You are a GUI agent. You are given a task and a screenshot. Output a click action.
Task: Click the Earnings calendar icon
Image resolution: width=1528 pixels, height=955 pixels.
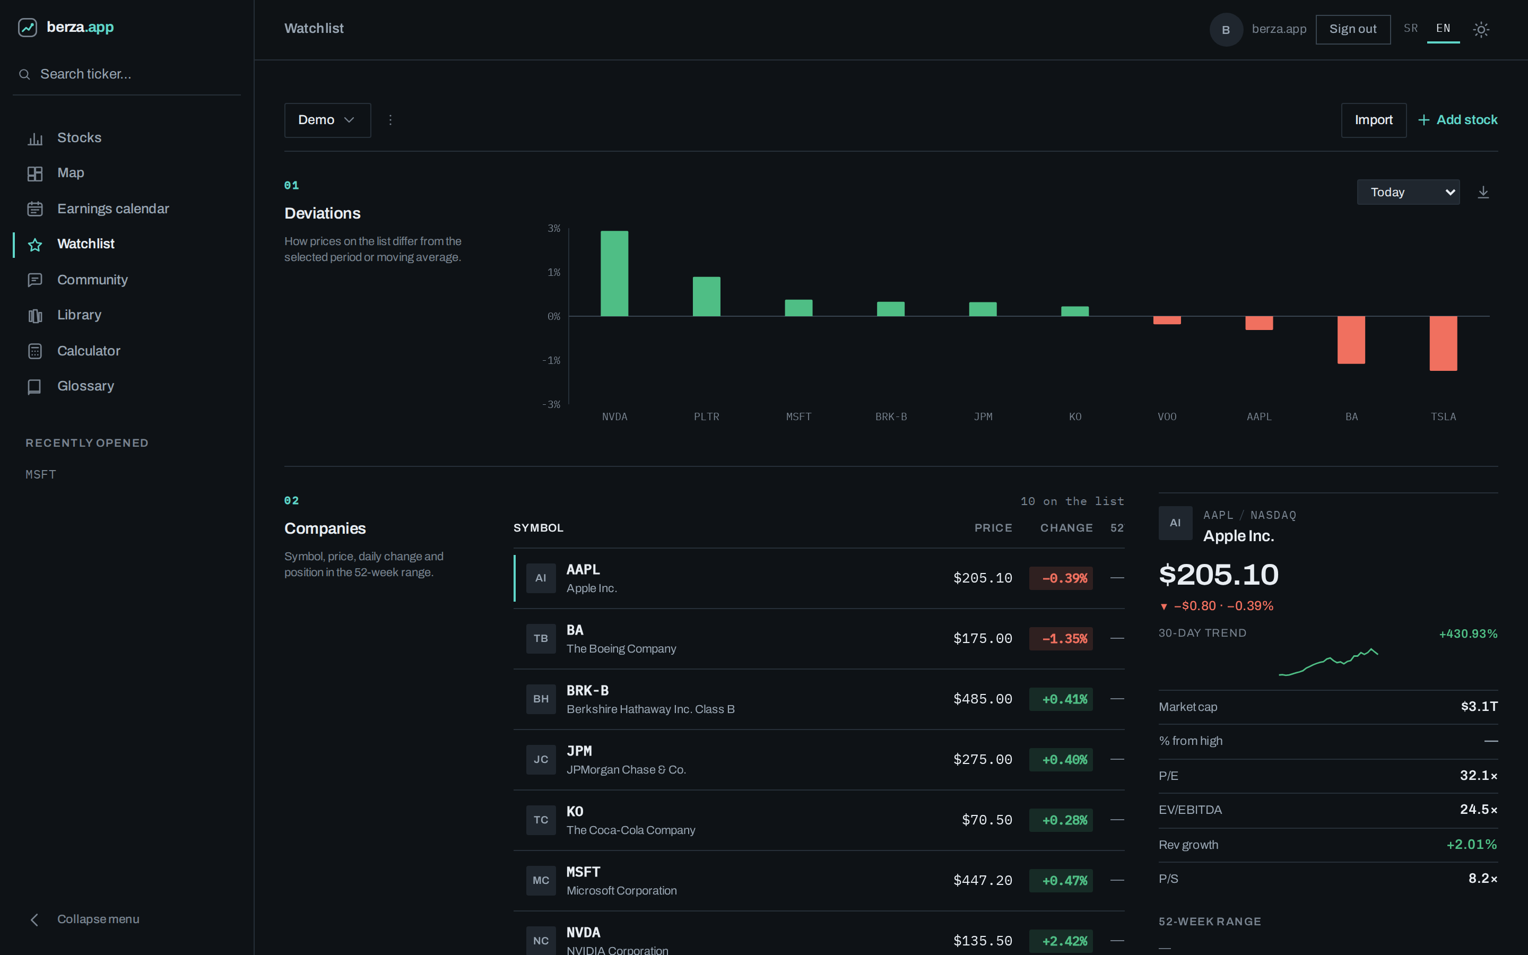[34, 209]
